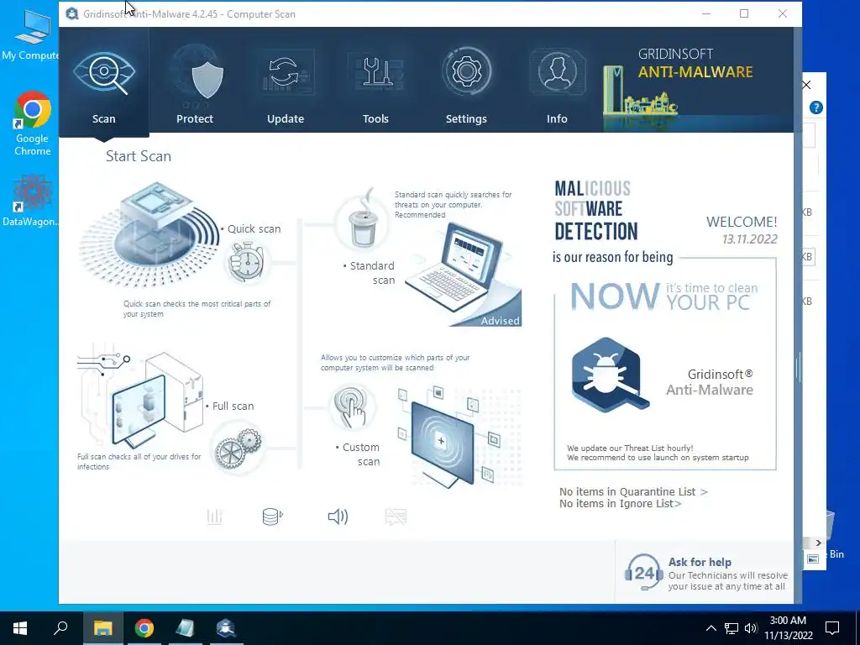Open the scan statistics bar chart icon

coord(214,517)
